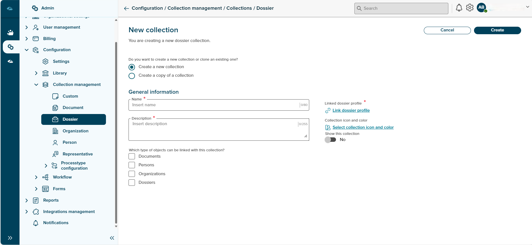
Task: Select 'Create a copy of a collection' radio
Action: coord(132,76)
